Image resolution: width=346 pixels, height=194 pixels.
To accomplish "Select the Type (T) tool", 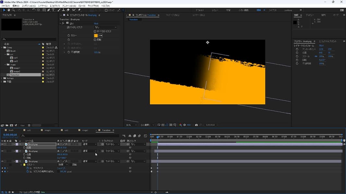I will pos(54,10).
